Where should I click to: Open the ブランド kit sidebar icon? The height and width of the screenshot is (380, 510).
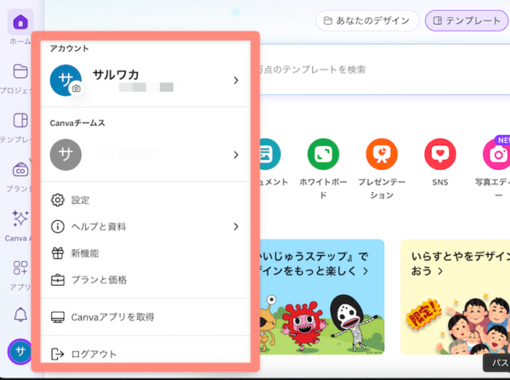click(x=20, y=169)
